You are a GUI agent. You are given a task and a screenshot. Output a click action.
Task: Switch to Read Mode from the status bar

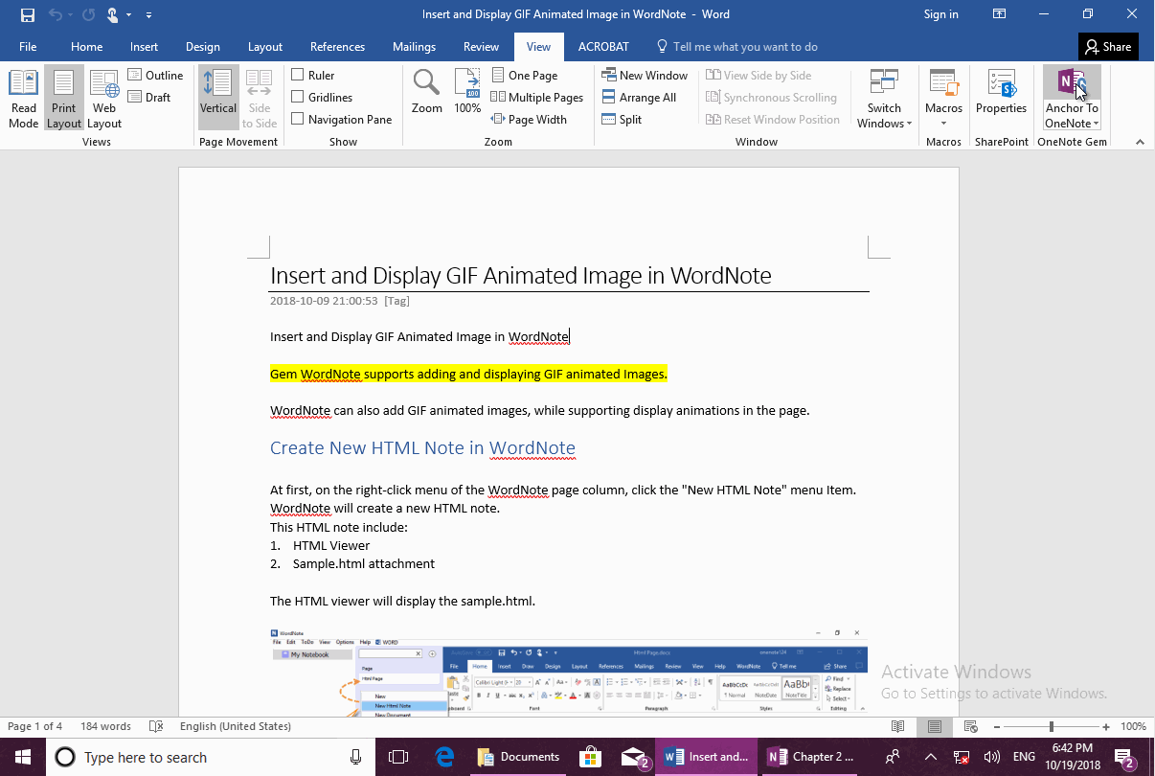[897, 727]
